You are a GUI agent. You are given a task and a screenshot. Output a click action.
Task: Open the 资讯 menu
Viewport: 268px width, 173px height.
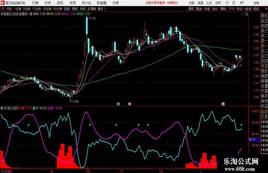click(60, 3)
